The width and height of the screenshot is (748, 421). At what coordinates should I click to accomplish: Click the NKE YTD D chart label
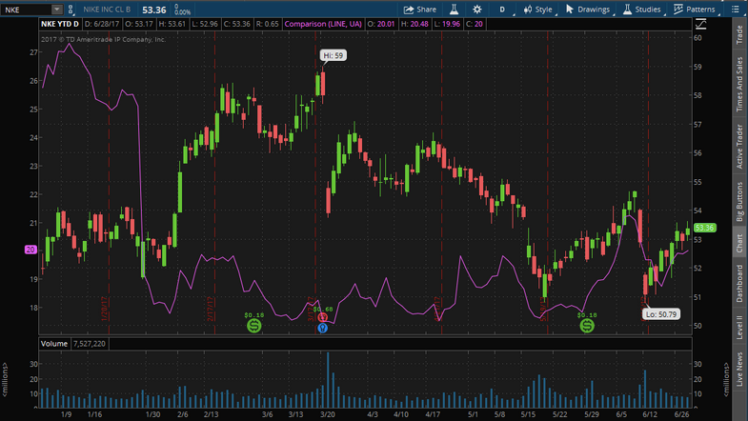tap(60, 24)
